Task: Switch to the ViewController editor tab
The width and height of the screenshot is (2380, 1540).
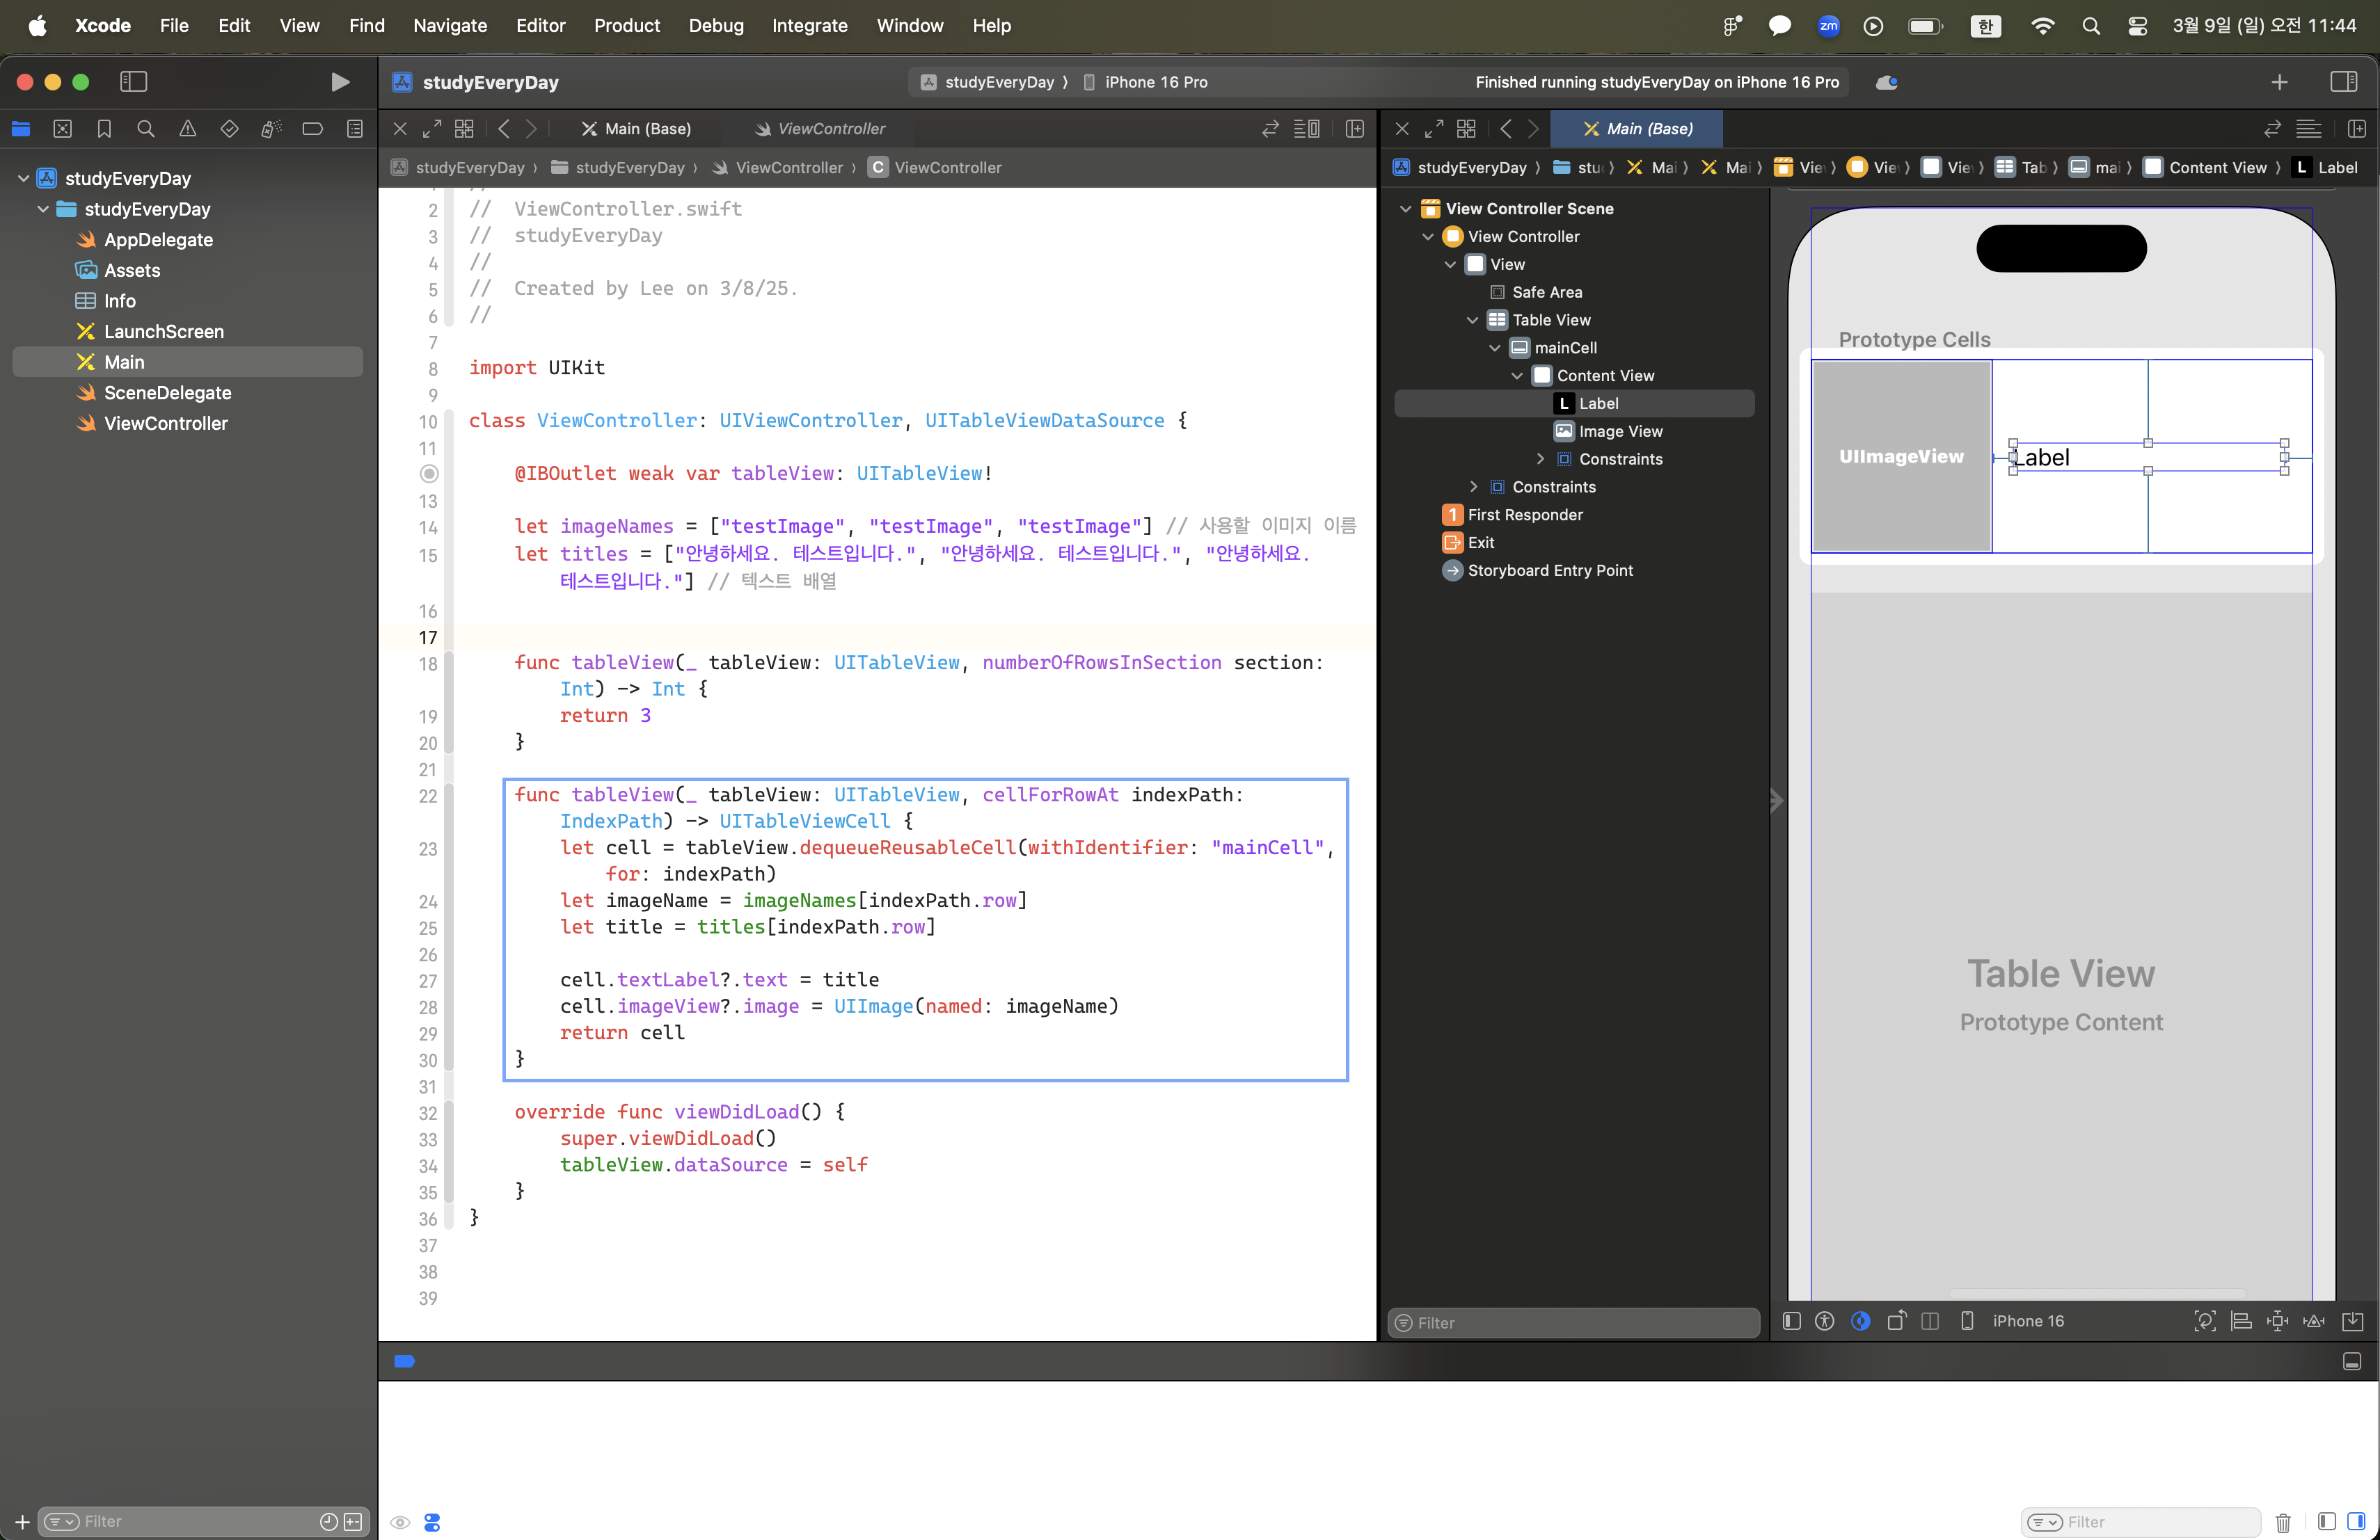Action: [x=830, y=129]
